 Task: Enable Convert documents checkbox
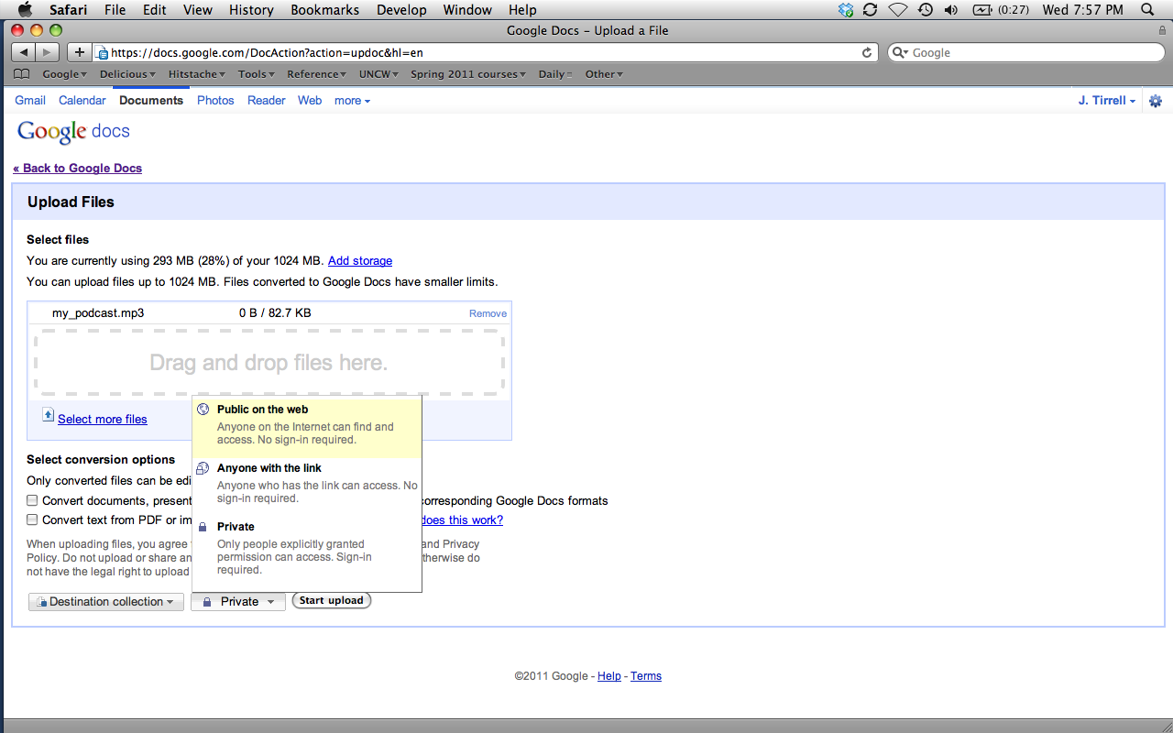tap(32, 500)
